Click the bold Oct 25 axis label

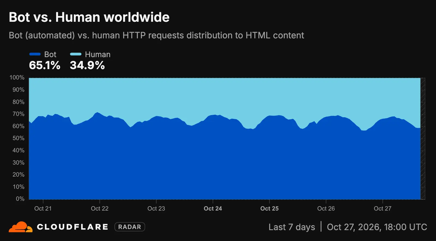[270, 208]
